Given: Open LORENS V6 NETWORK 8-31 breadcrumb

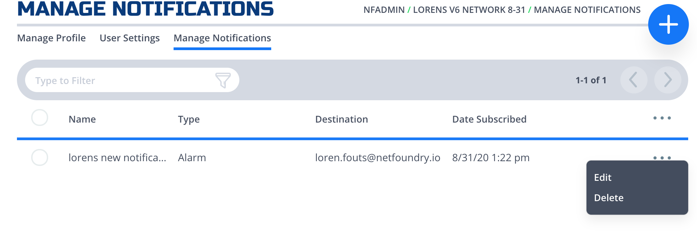Looking at the screenshot, I should coord(469,10).
